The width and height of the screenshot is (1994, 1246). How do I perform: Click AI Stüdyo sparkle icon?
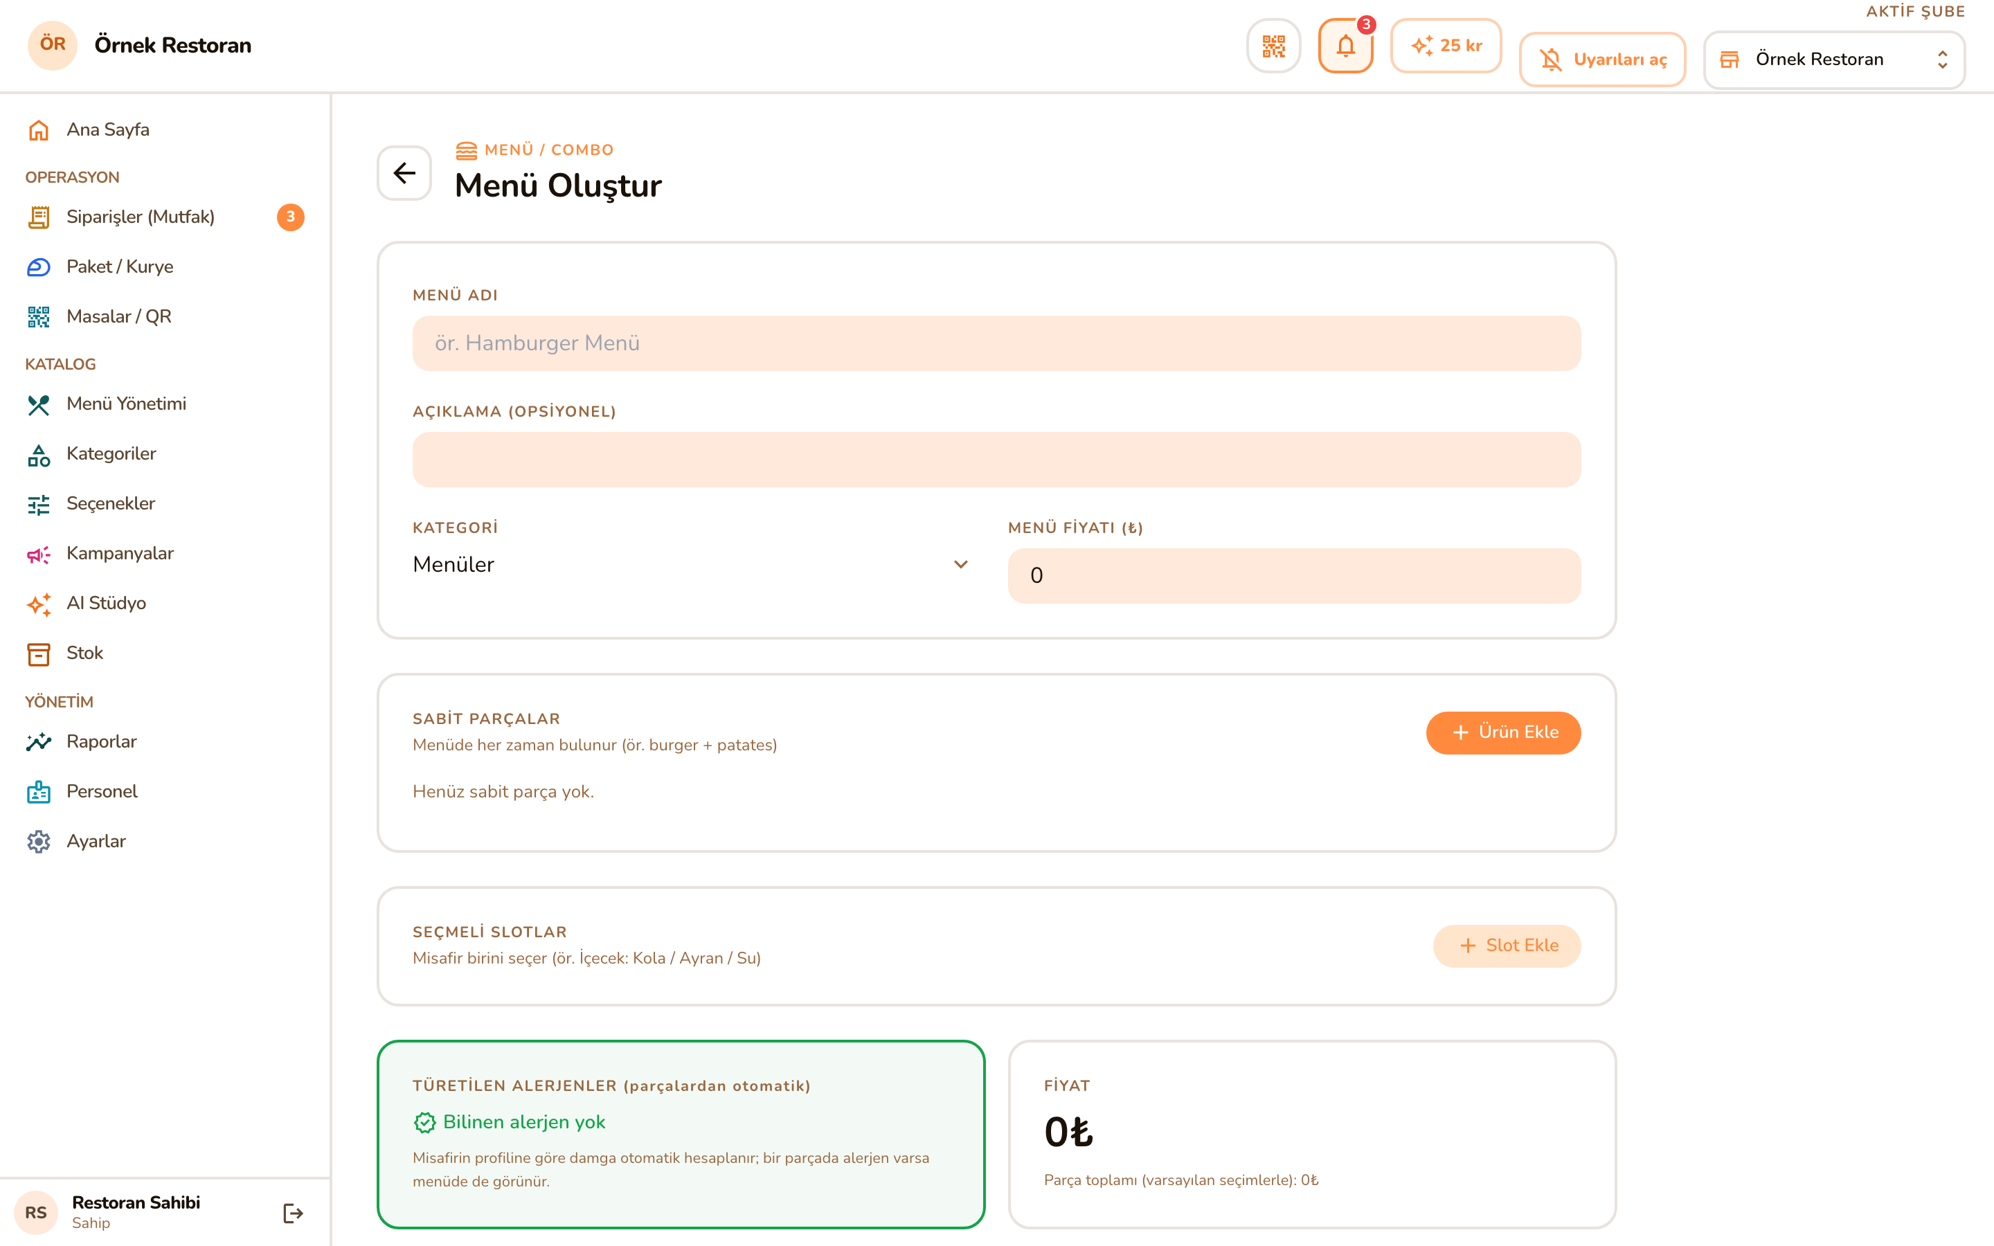[39, 604]
